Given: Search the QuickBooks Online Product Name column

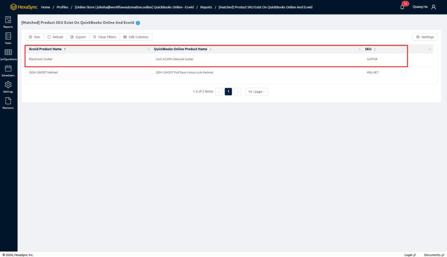Looking at the screenshot, I should point(360,49).
